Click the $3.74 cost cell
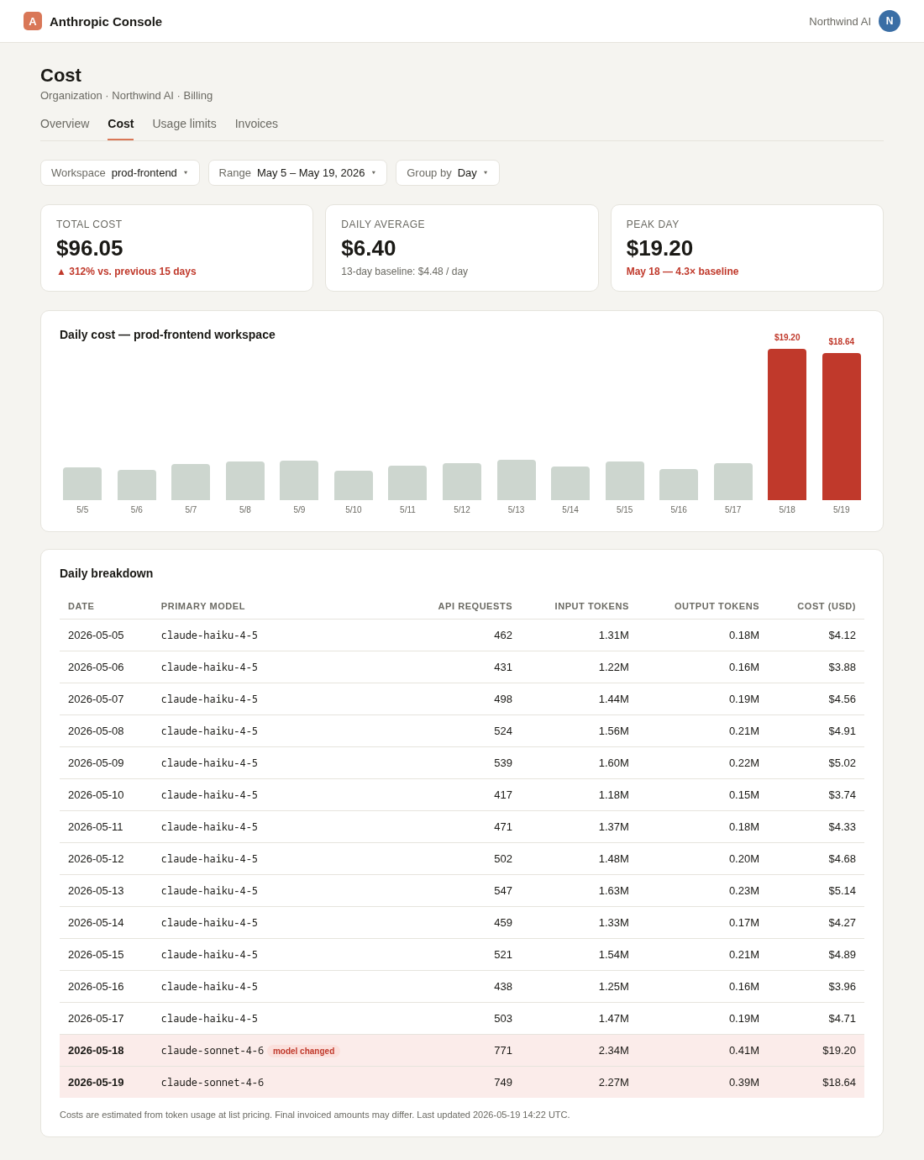Image resolution: width=924 pixels, height=1160 pixels. 843,795
